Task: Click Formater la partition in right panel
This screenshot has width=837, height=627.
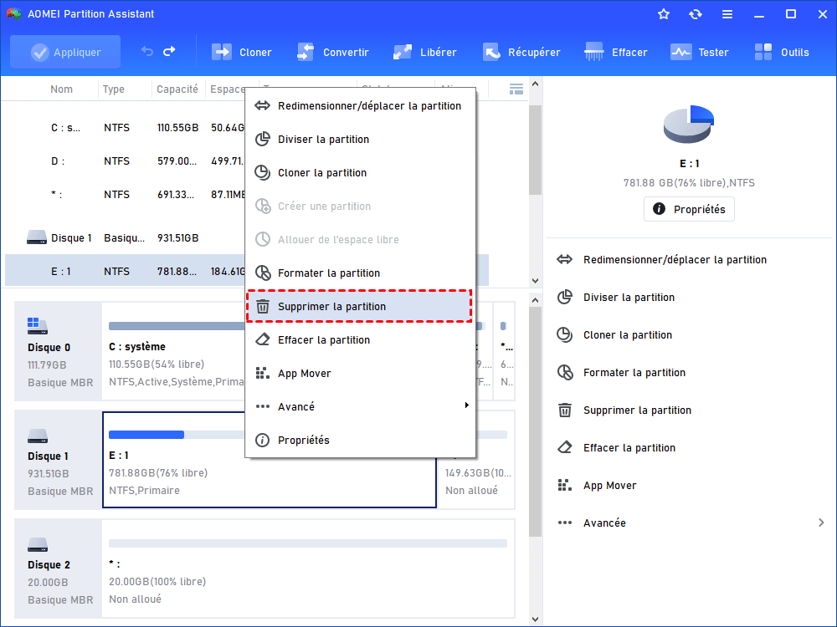Action: (634, 373)
